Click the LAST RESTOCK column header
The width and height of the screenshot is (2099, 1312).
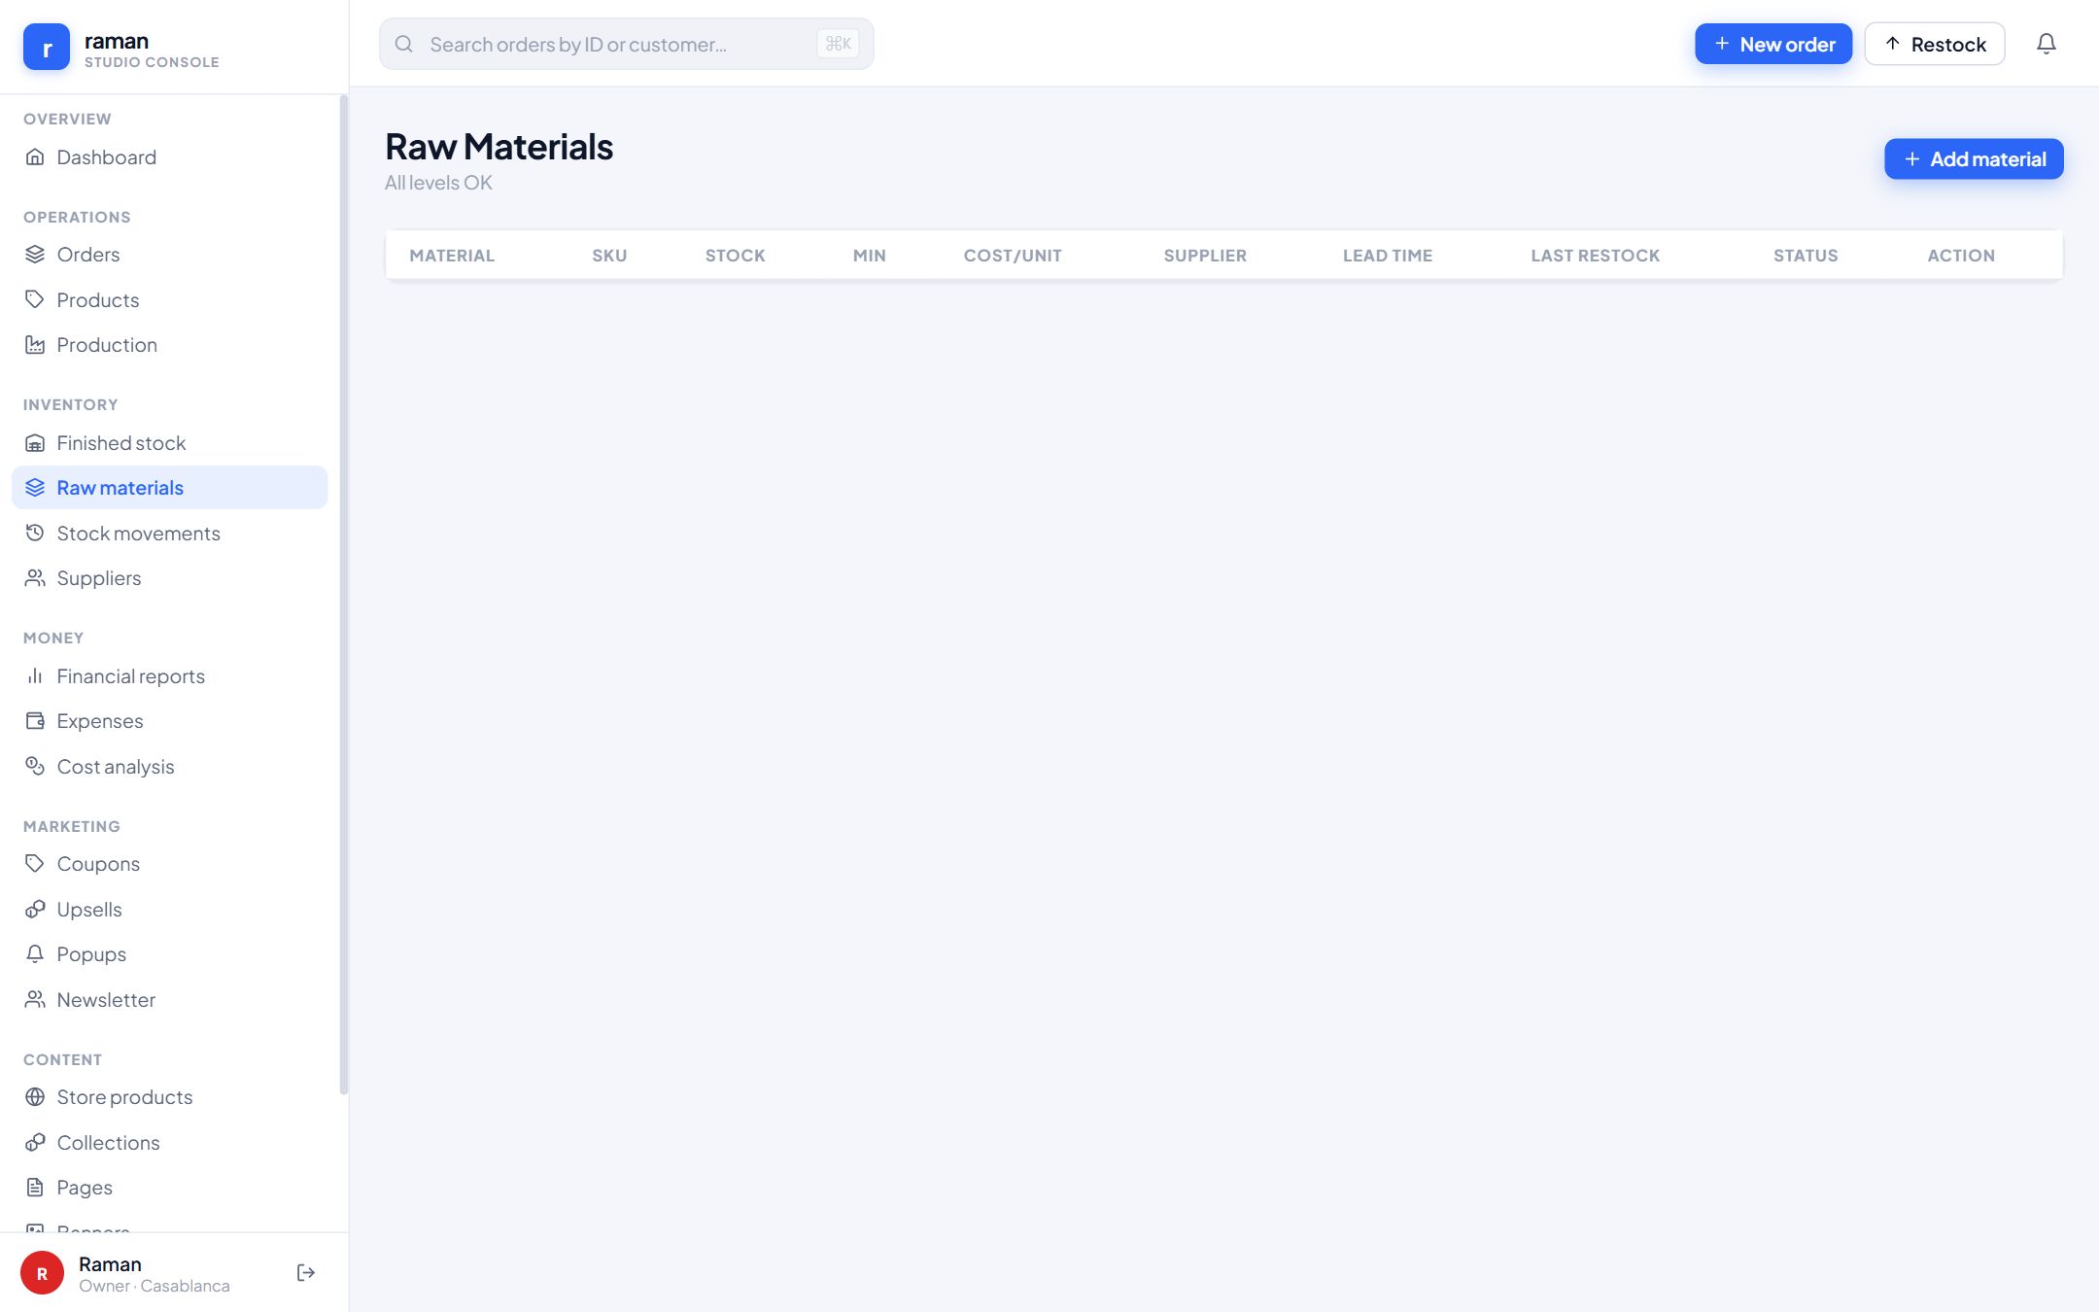pyautogui.click(x=1595, y=256)
